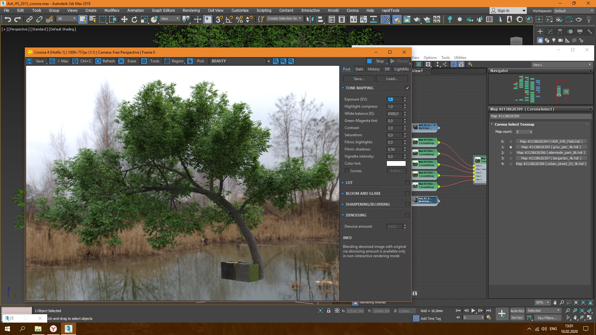The height and width of the screenshot is (335, 596).
Task: Click Go to Start playback icon
Action: 458,310
